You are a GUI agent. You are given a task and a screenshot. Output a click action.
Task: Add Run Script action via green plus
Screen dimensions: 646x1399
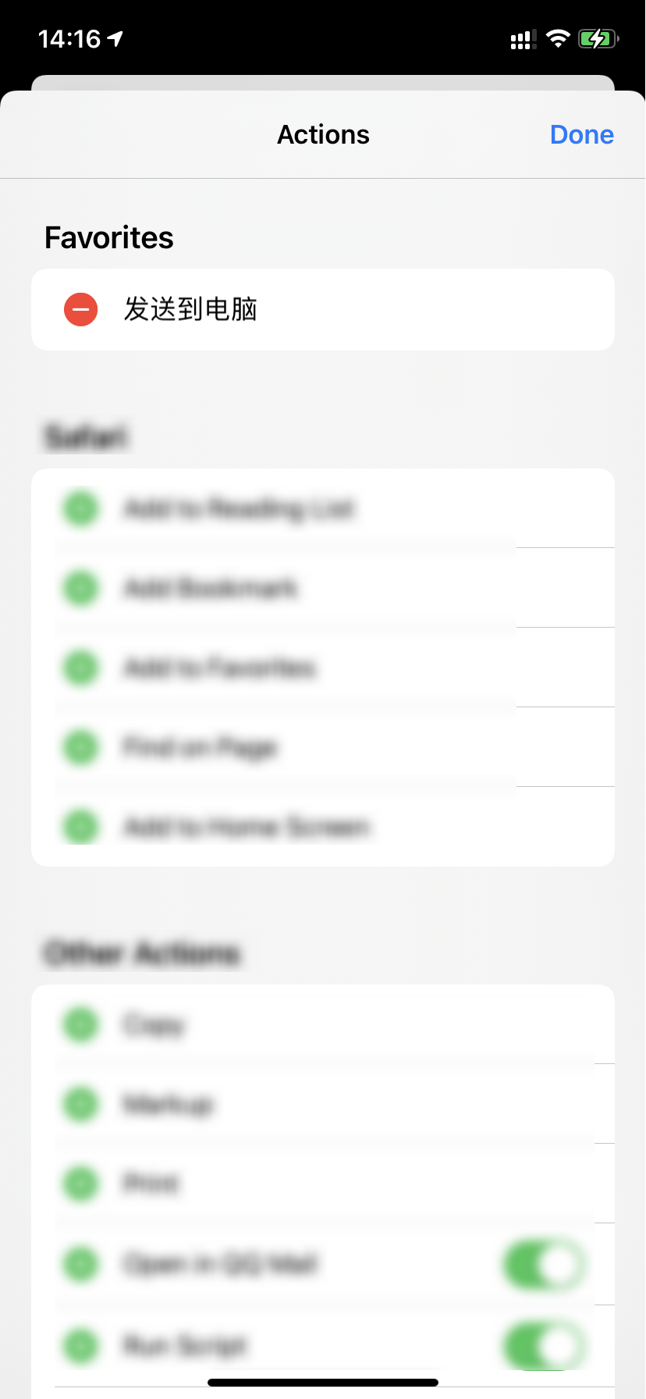coord(81,1346)
